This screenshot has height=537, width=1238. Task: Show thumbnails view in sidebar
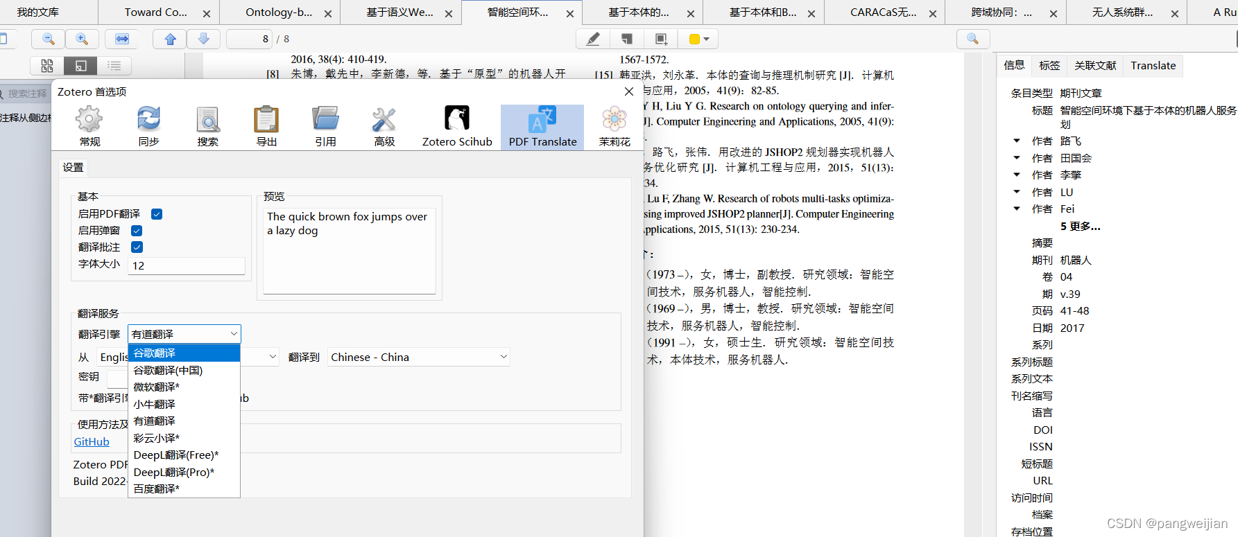(47, 66)
